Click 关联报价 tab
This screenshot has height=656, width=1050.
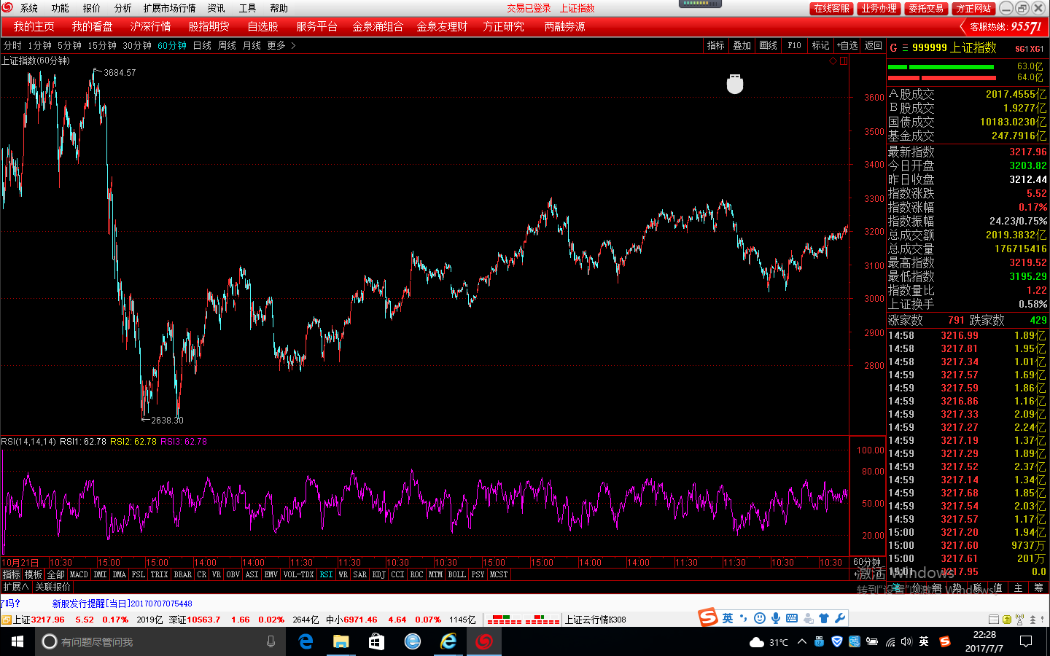coord(52,587)
